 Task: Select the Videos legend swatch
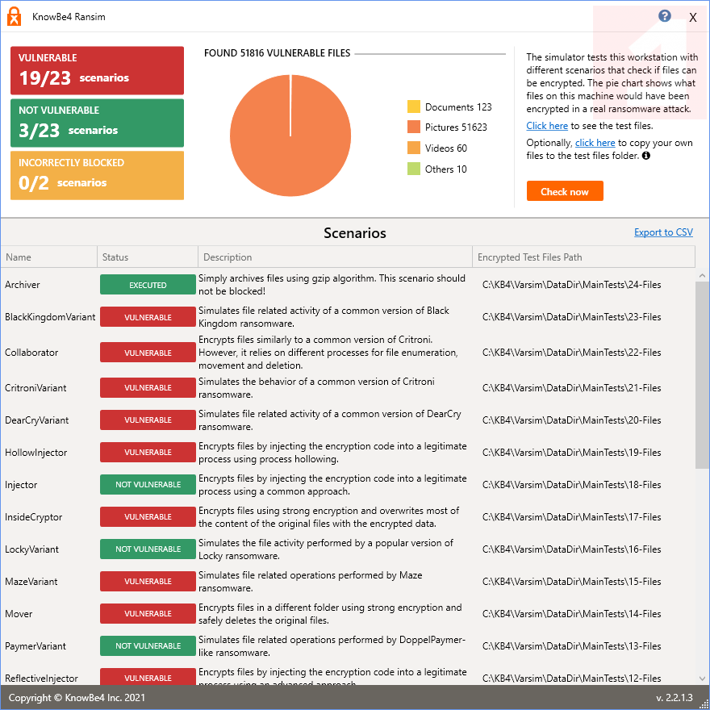pyautogui.click(x=413, y=148)
